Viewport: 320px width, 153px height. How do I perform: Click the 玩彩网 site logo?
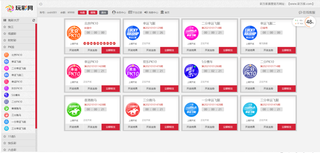click(19, 8)
